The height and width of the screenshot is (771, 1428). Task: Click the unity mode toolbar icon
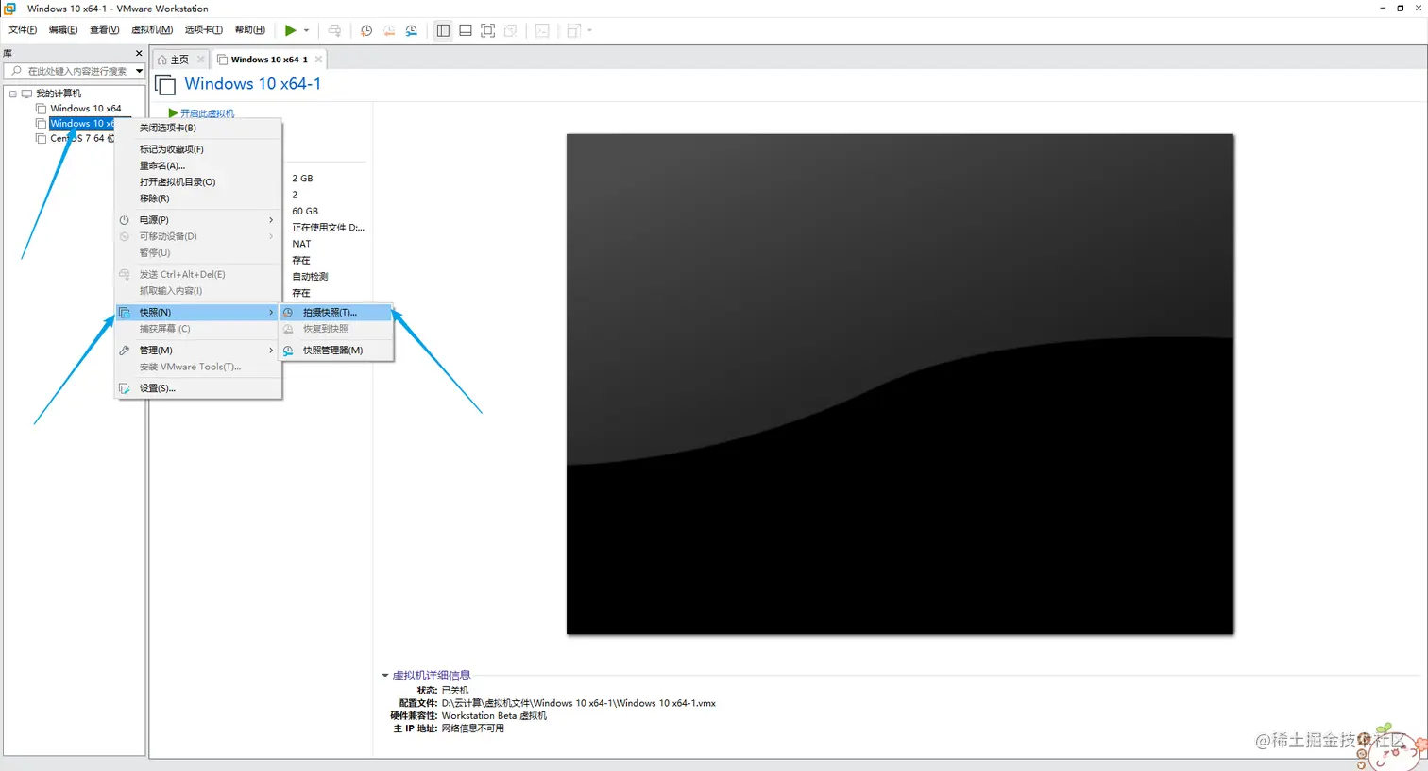pyautogui.click(x=511, y=30)
